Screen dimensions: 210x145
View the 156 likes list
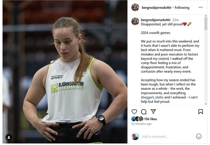point(151,119)
